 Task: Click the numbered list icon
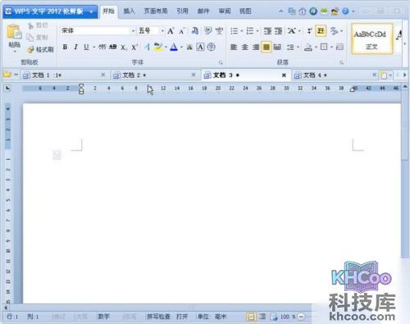click(x=250, y=31)
